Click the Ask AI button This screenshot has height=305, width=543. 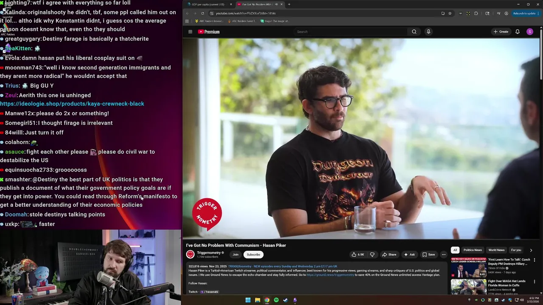click(409, 255)
